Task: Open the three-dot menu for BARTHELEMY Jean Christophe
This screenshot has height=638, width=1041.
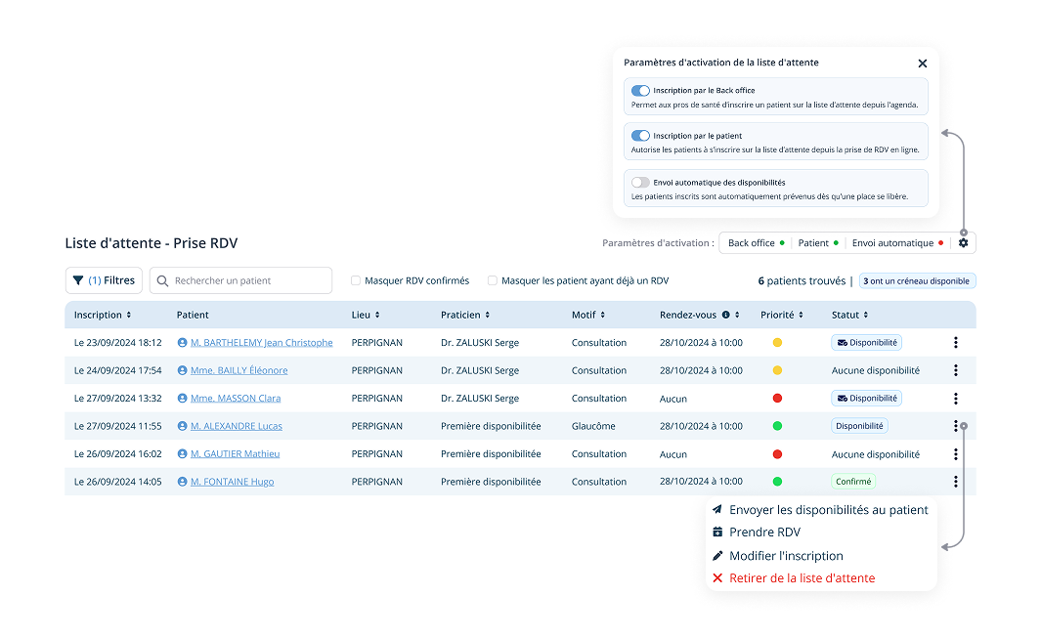Action: point(955,343)
